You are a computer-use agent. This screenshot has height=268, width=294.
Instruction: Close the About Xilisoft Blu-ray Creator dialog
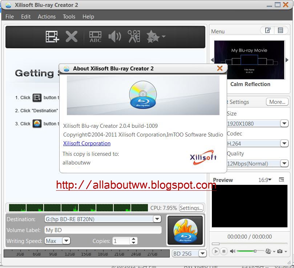[220, 68]
